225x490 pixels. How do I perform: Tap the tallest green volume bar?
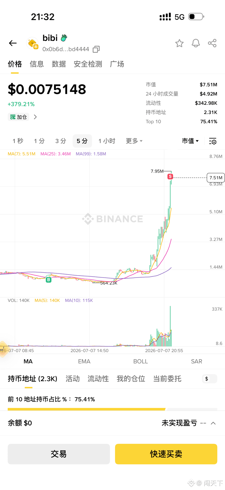170,326
